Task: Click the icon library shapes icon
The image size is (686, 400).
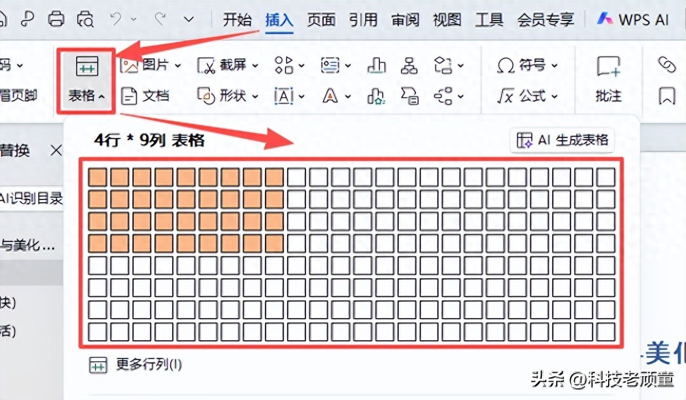Action: [x=284, y=65]
